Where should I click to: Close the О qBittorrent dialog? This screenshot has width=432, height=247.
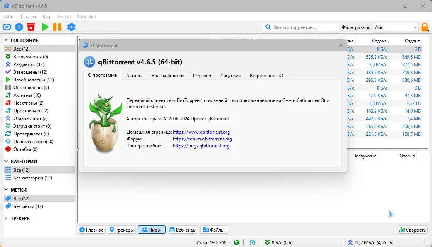tap(341, 45)
